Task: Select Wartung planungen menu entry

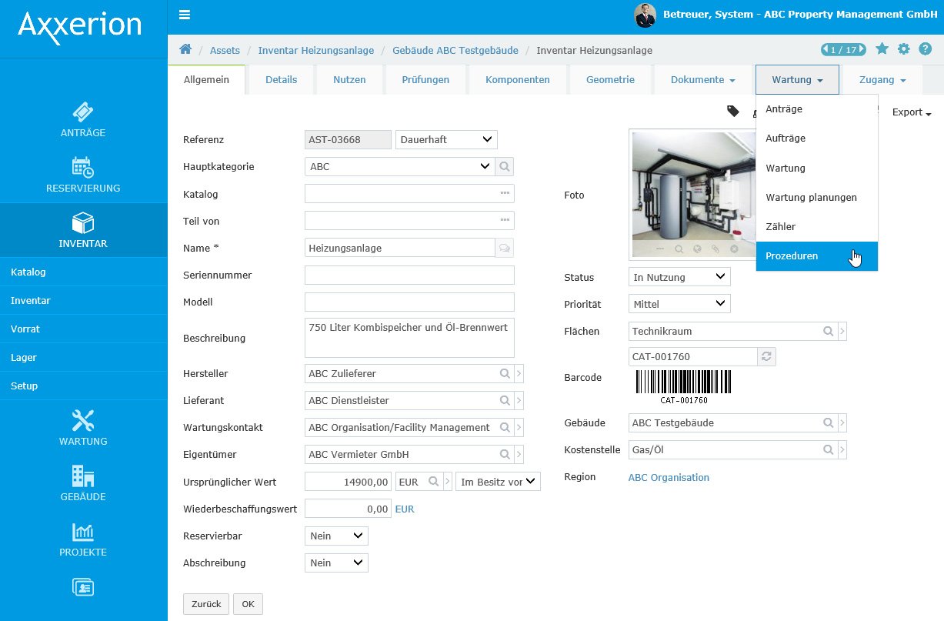Action: tap(816, 197)
